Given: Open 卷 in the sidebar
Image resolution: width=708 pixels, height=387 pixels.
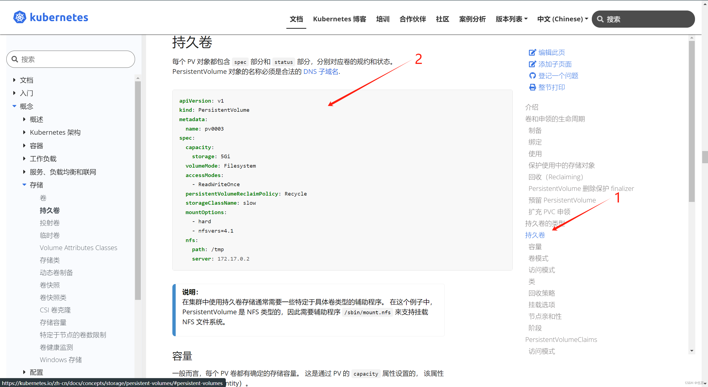Looking at the screenshot, I should 43,198.
